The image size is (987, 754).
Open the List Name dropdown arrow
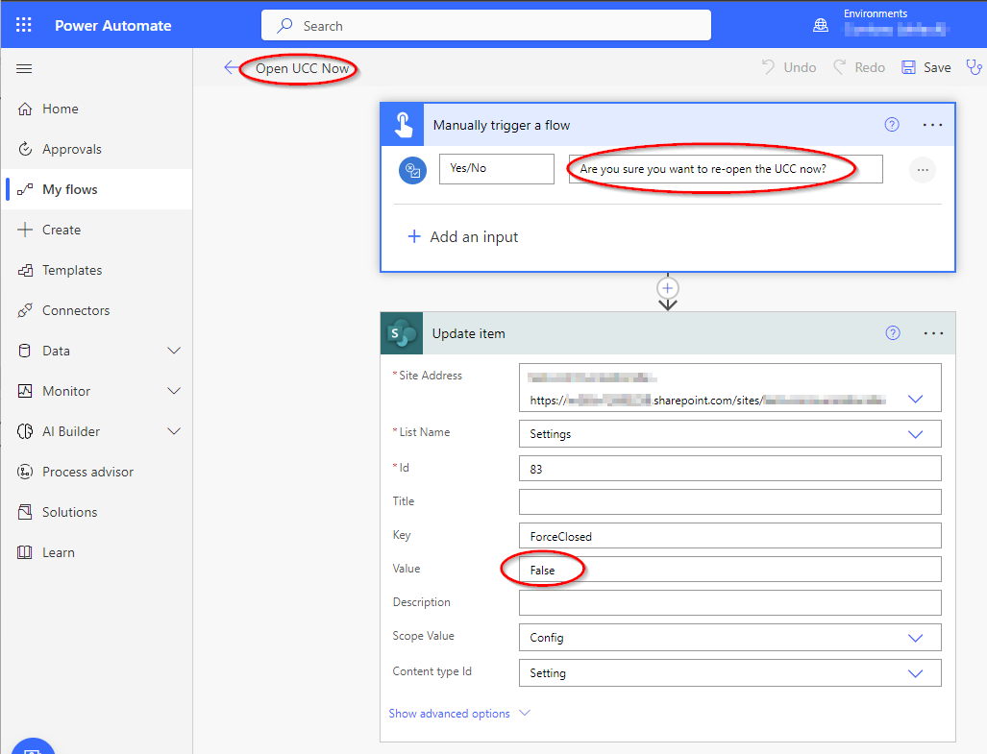916,434
